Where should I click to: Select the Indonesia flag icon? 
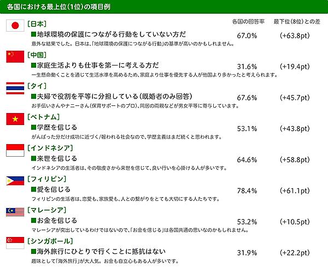click(13, 151)
